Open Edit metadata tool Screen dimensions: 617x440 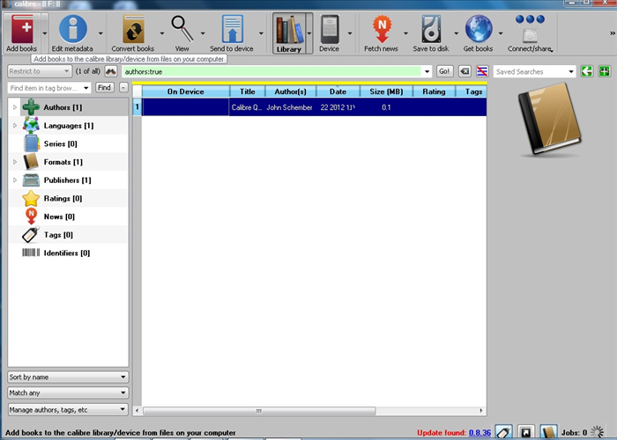click(73, 29)
